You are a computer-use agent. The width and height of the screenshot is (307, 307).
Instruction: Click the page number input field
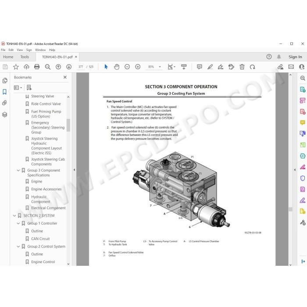click(x=80, y=67)
